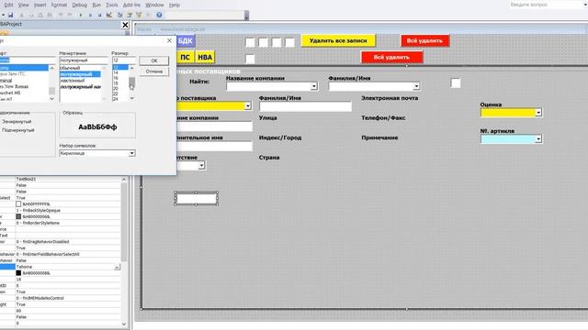
Task: Open the View menu
Action: pos(23,5)
